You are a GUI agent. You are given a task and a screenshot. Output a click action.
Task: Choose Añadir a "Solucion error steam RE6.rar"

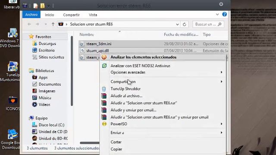coord(163,103)
